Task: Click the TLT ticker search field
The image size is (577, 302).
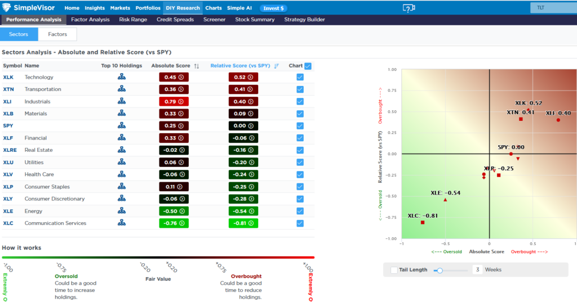Action: pyautogui.click(x=553, y=8)
